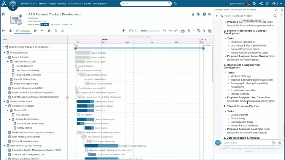285x160 pixels.
Task: Click the project thumbnail image
Action: (x=16, y=20)
